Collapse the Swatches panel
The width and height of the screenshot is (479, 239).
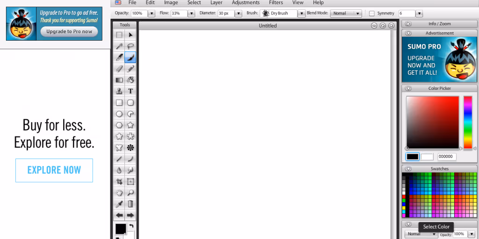tap(409, 169)
